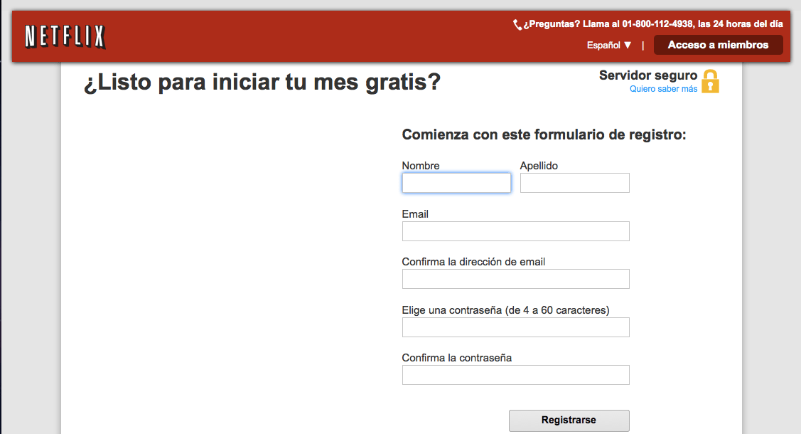Click the yellow padlock security icon
801x434 pixels.
710,82
